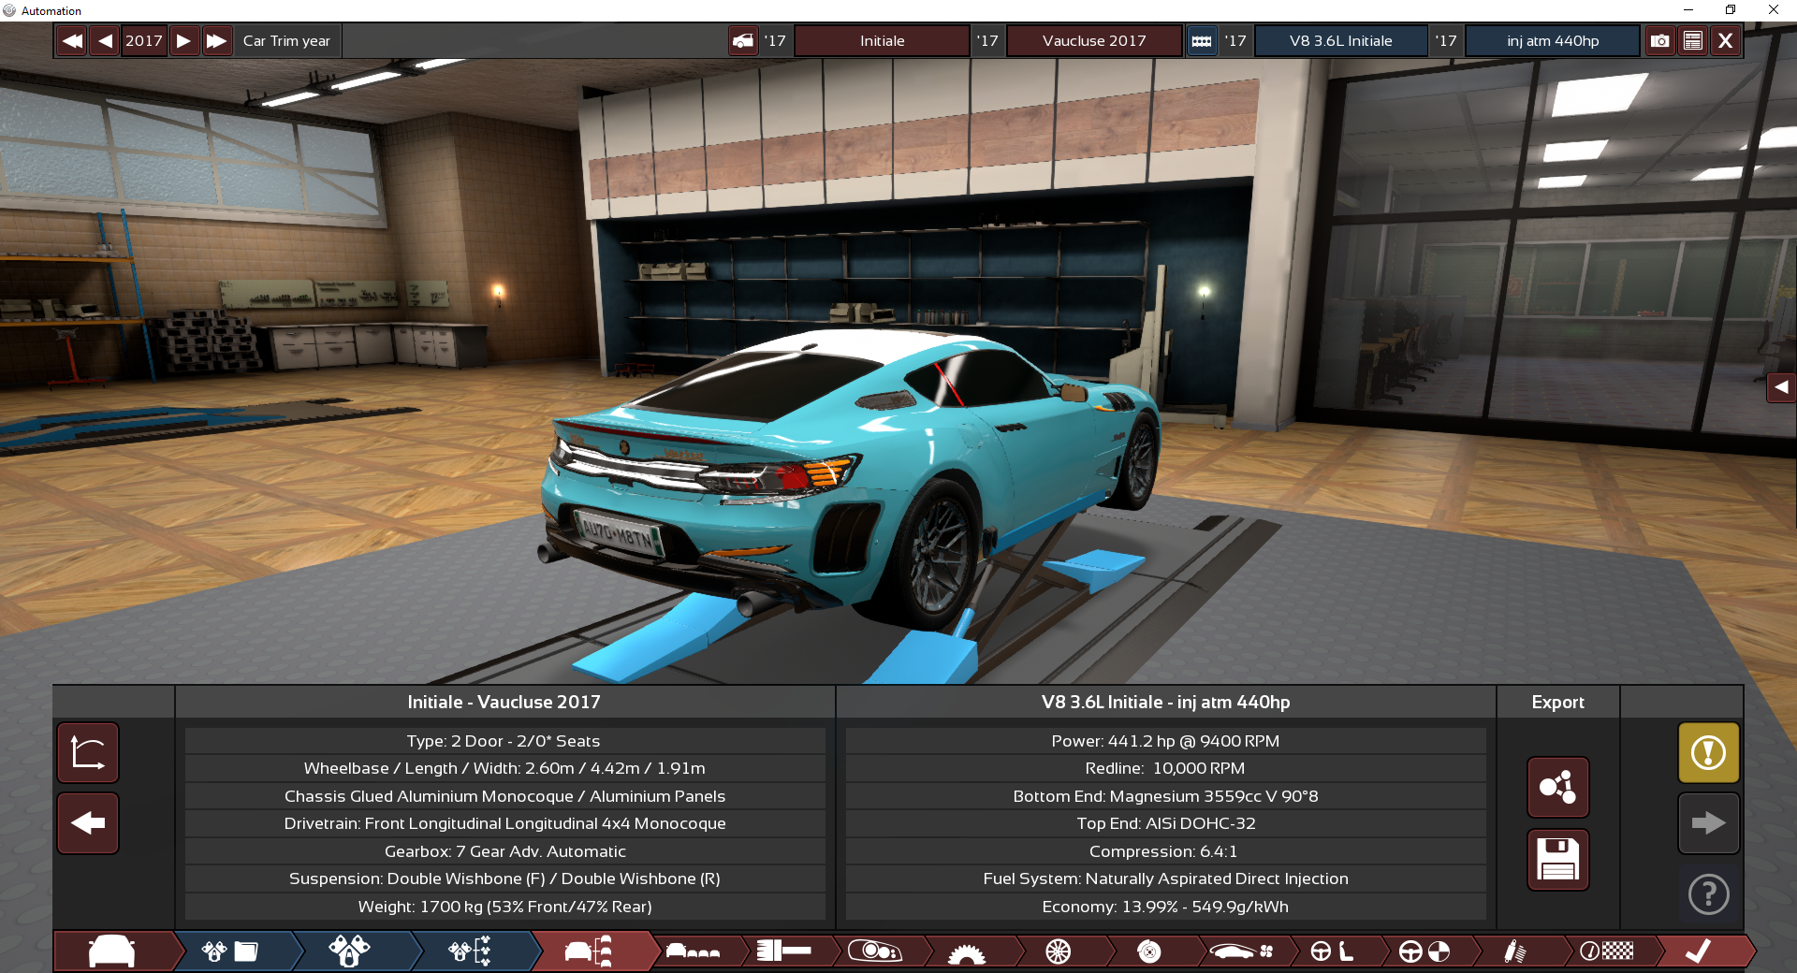The image size is (1797, 973).
Task: Take a screenshot with the camera icon
Action: (x=1660, y=41)
